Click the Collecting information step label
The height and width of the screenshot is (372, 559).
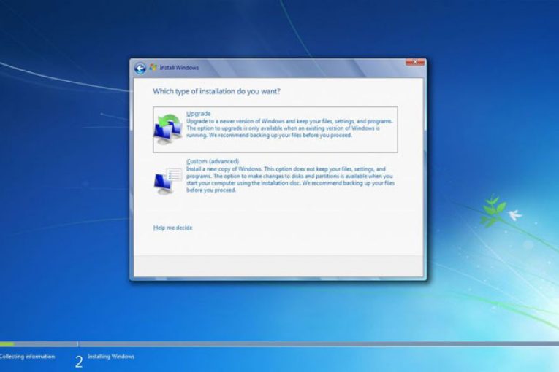[28, 357]
